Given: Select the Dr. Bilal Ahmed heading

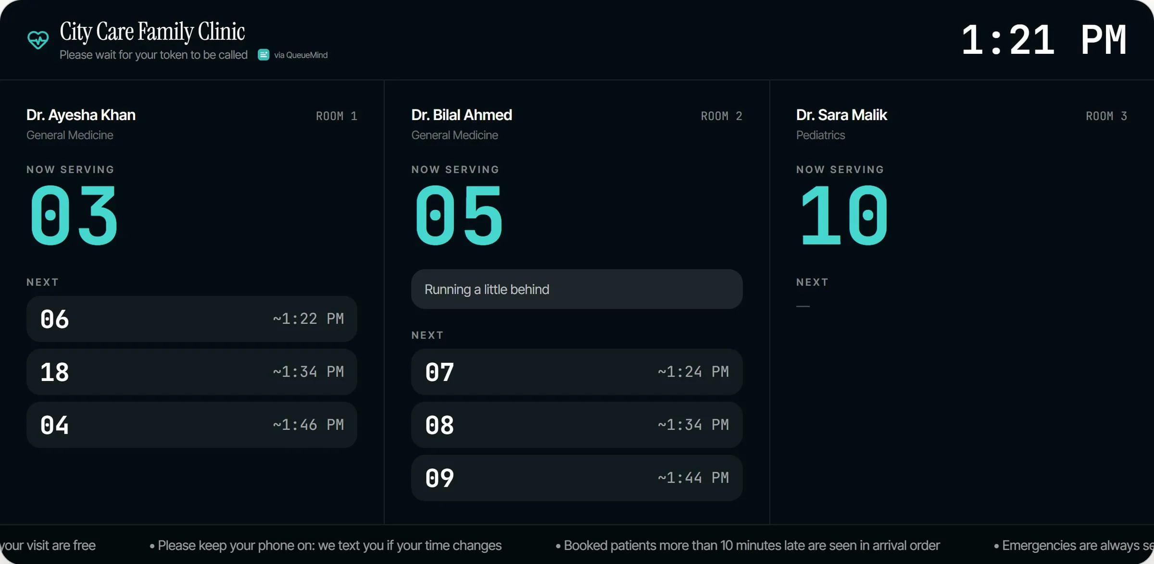Looking at the screenshot, I should point(462,115).
